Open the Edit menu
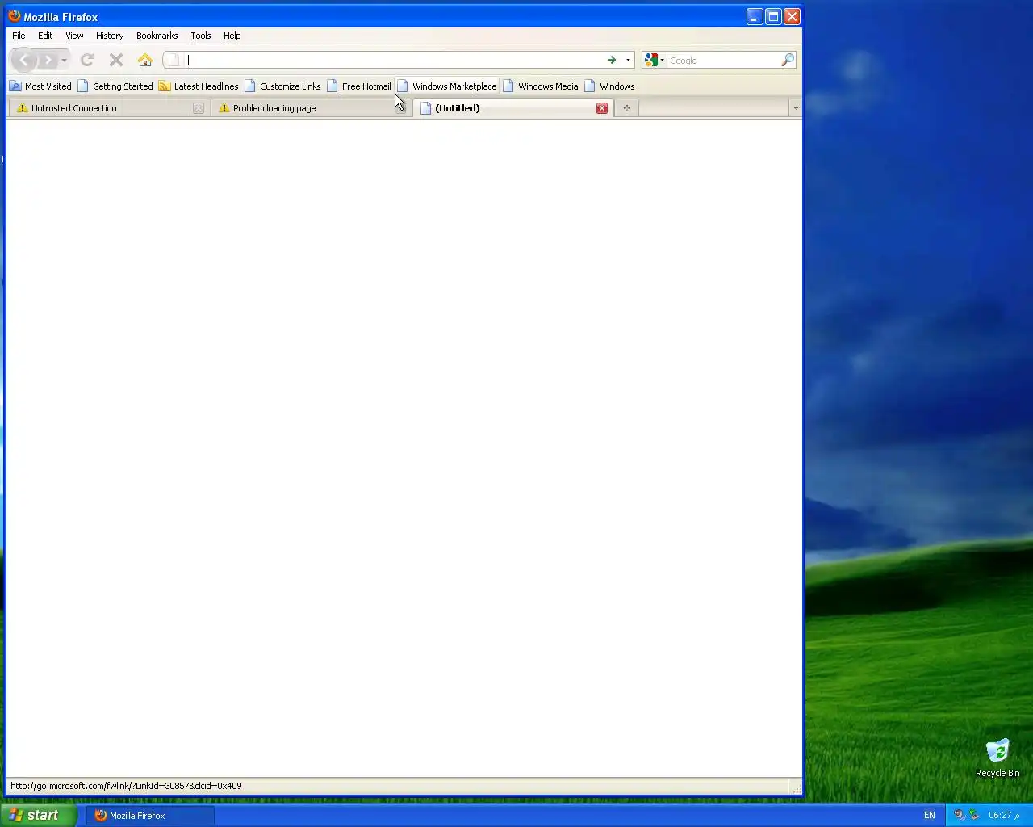 pyautogui.click(x=45, y=36)
